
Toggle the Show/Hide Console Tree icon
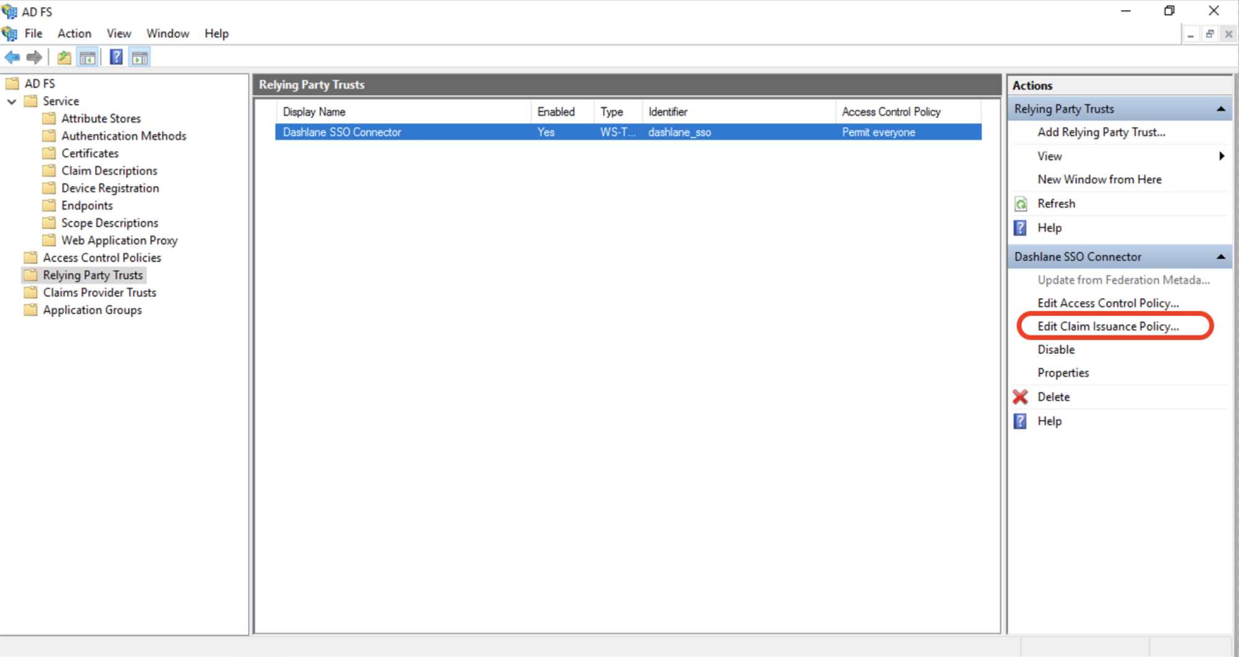[x=87, y=58]
